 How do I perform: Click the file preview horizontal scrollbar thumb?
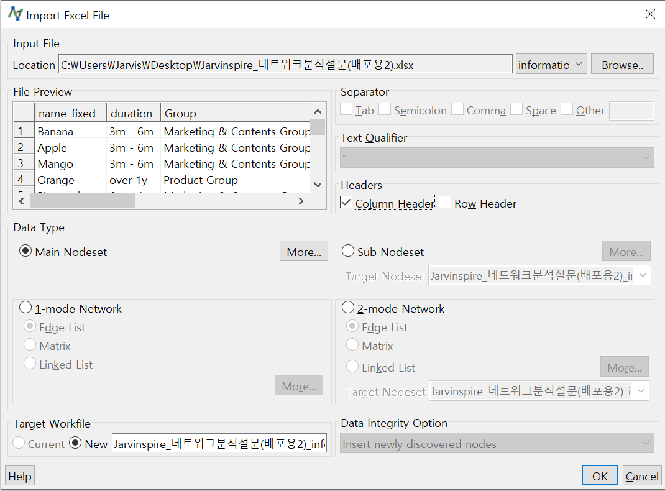coord(82,201)
